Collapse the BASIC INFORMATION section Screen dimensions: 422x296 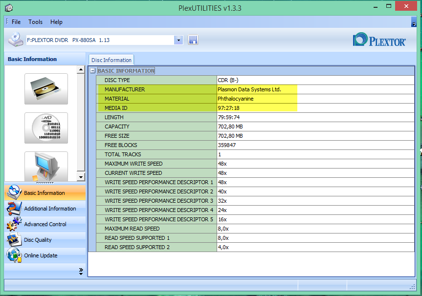[x=92, y=71]
